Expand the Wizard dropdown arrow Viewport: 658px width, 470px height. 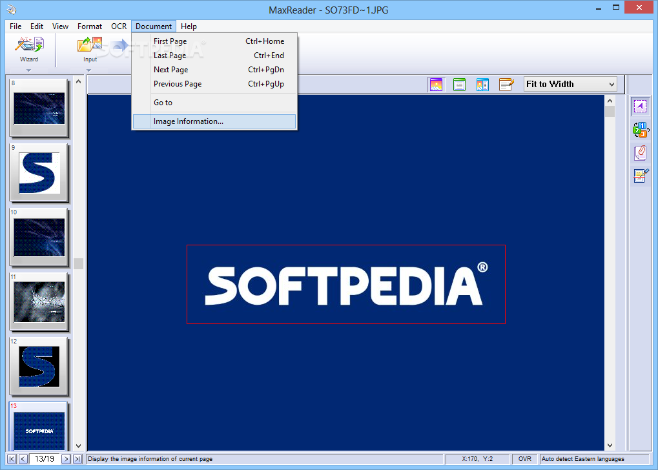[28, 70]
